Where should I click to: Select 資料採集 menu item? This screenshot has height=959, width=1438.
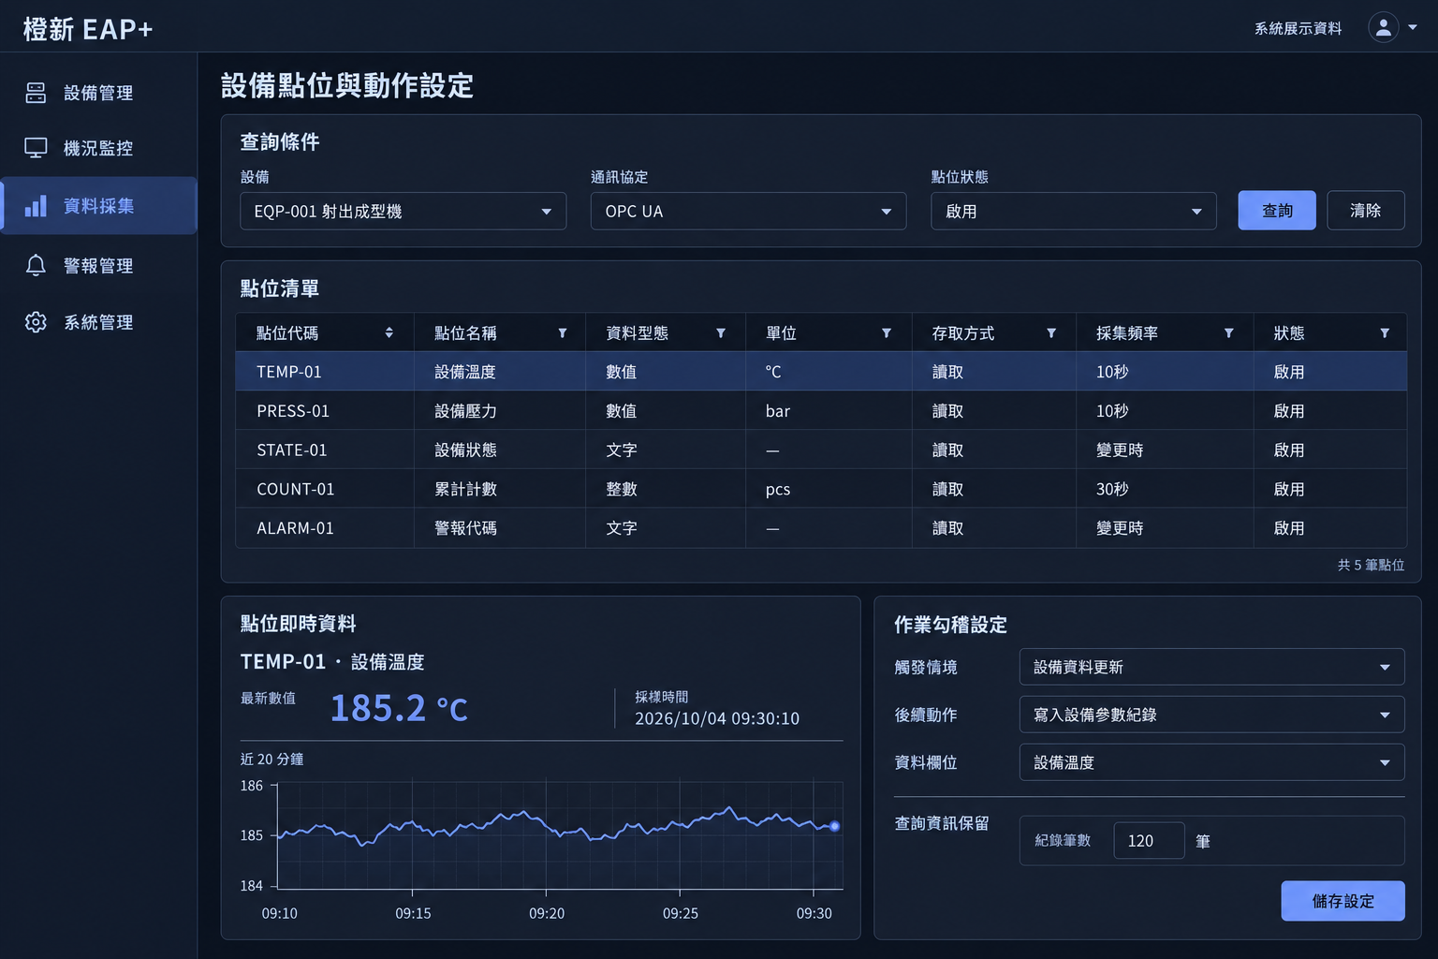(98, 206)
